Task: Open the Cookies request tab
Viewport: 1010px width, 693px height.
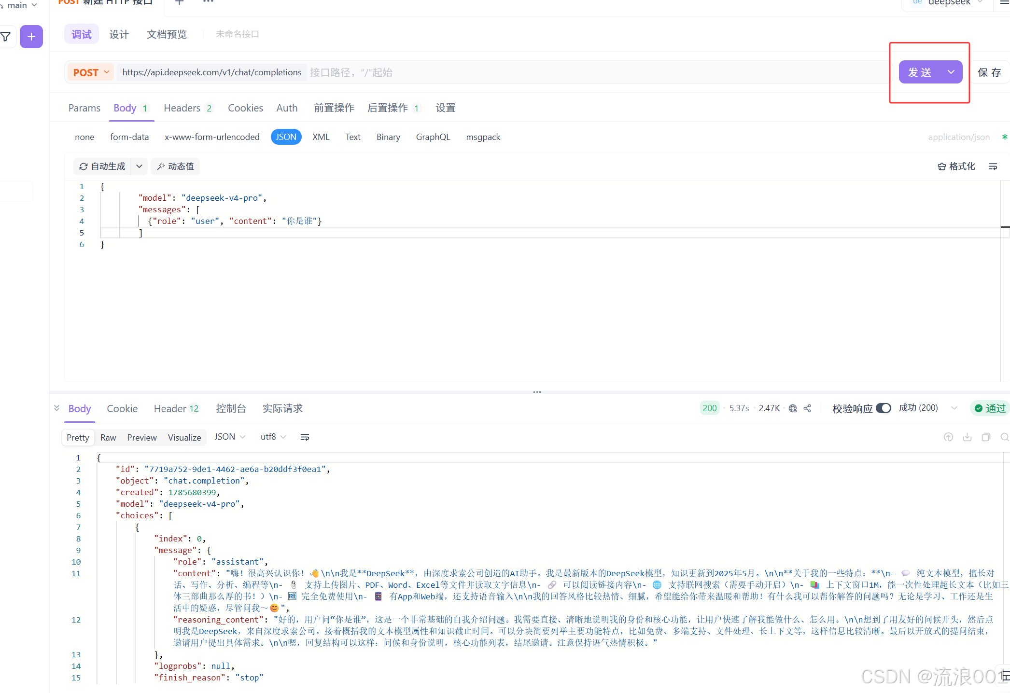Action: pos(245,108)
